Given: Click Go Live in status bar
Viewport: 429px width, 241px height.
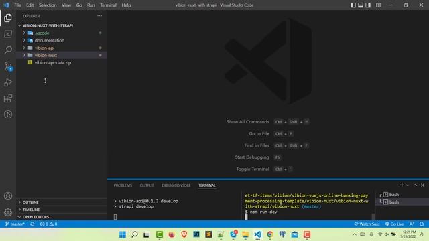Looking at the screenshot, I should coord(394,224).
